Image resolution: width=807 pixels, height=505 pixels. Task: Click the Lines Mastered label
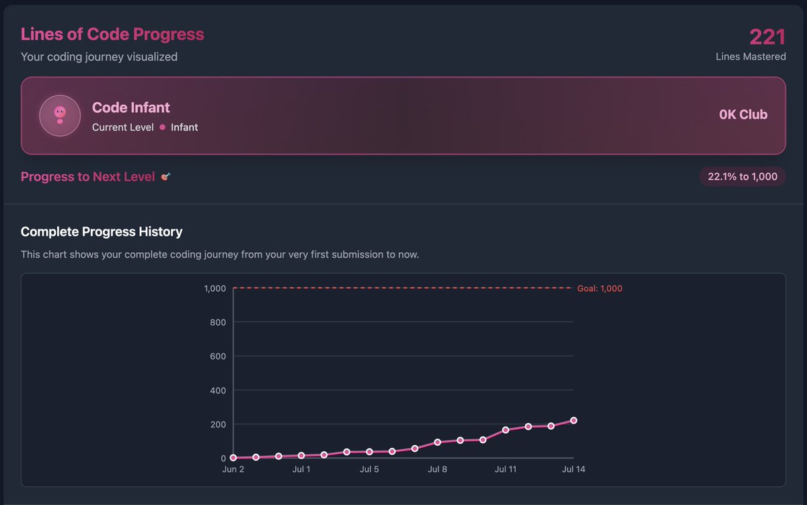pyautogui.click(x=751, y=56)
